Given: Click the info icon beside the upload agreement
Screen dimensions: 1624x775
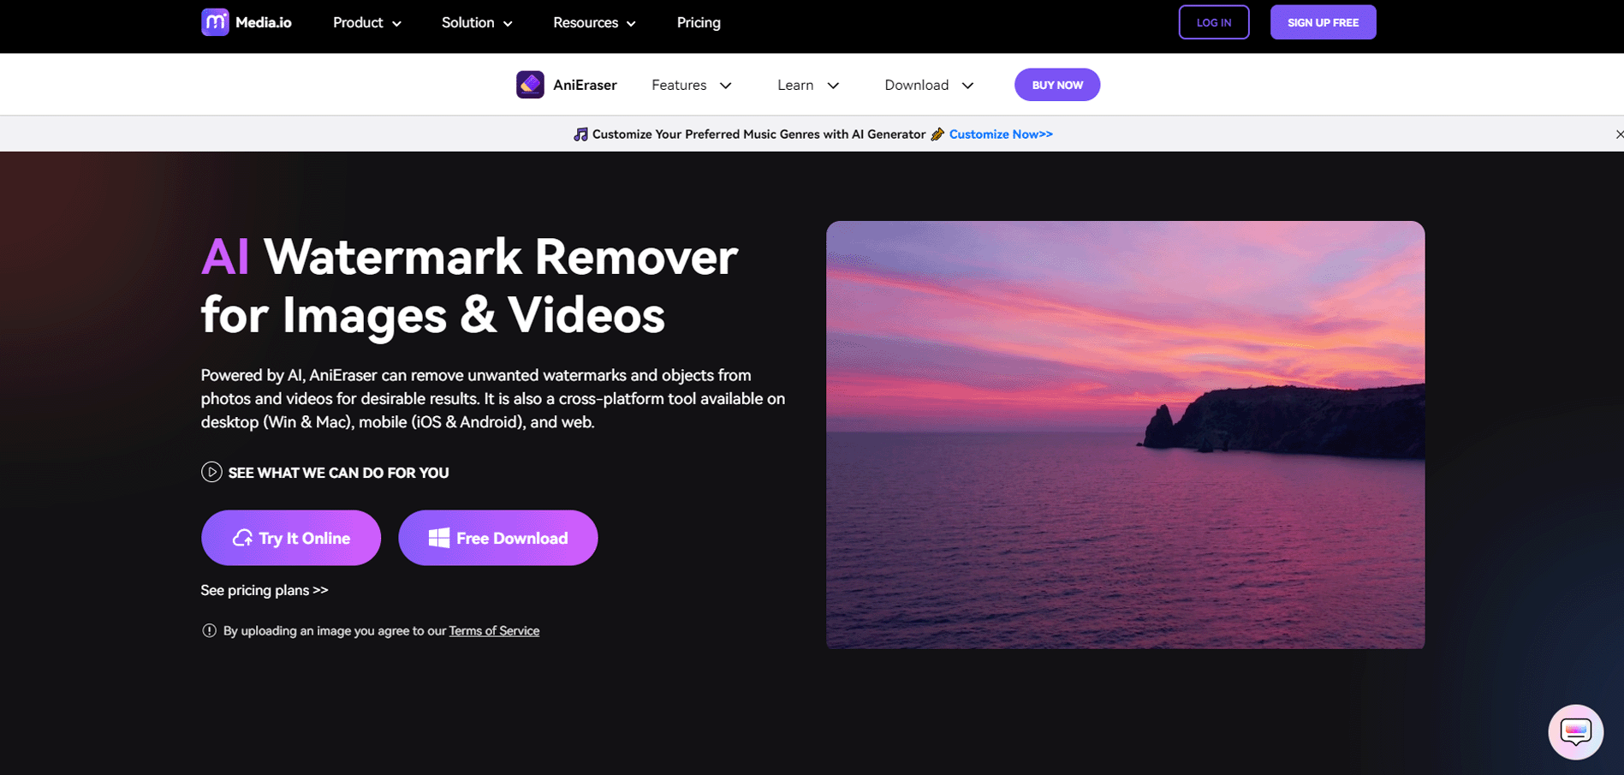Looking at the screenshot, I should [x=209, y=630].
